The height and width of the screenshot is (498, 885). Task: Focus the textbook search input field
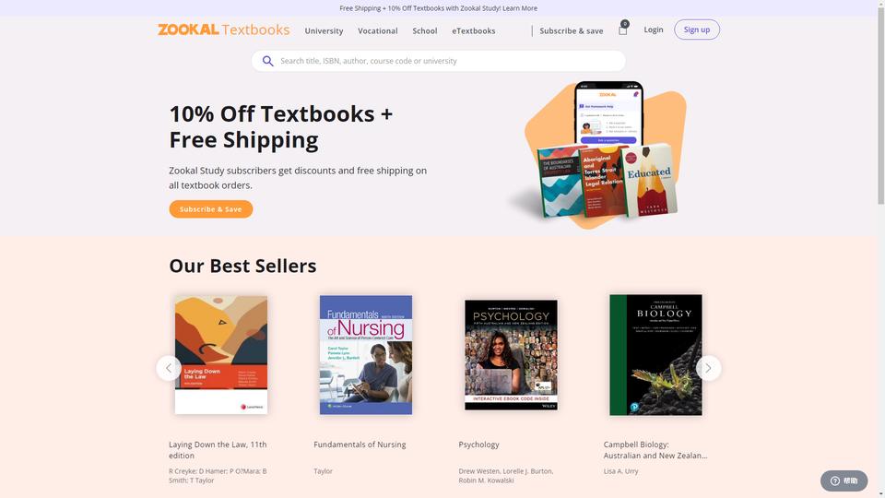click(439, 61)
